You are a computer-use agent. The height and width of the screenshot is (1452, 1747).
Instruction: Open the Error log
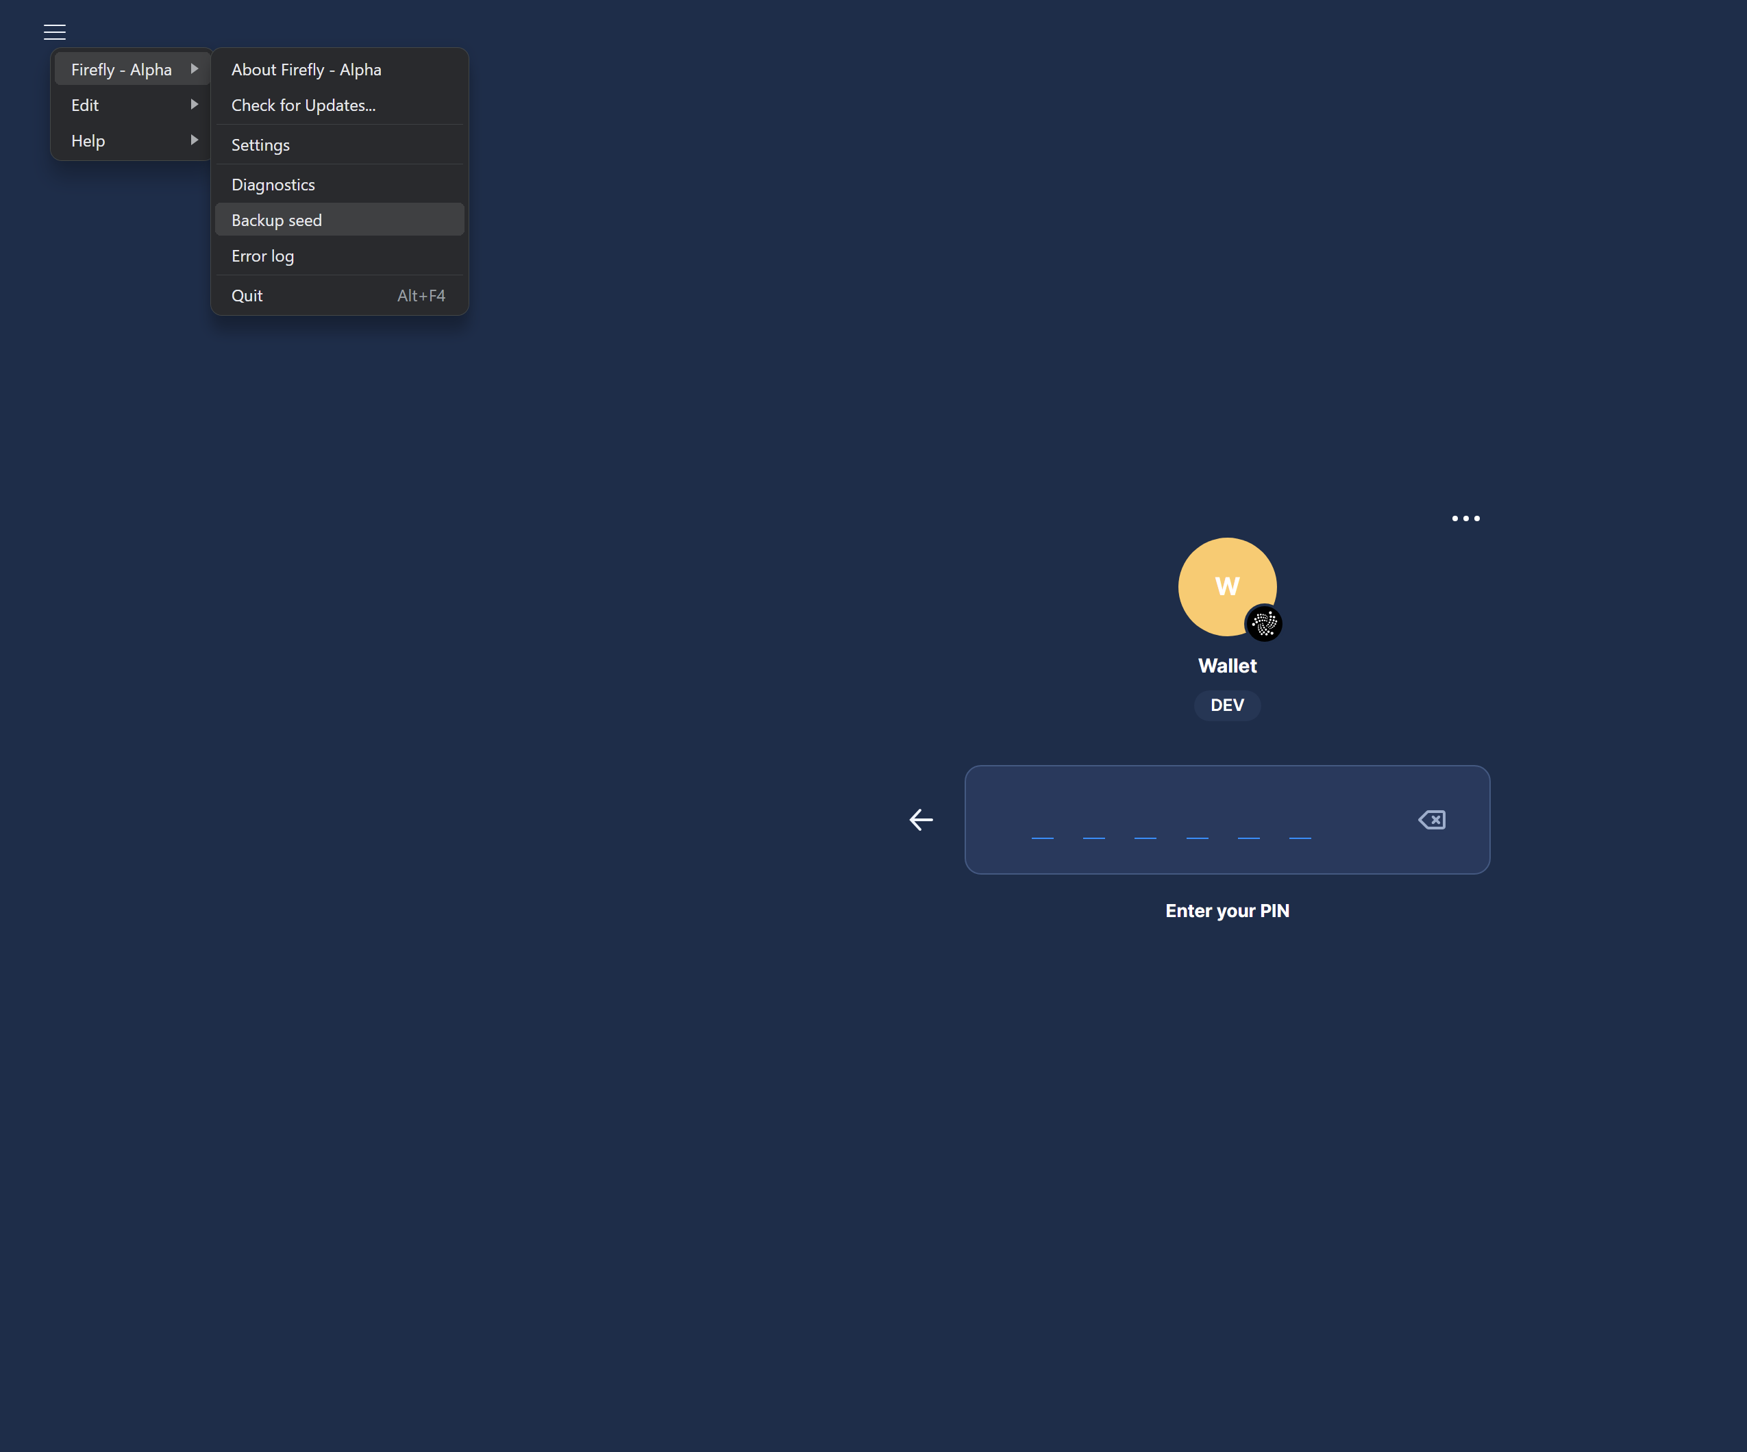pyautogui.click(x=262, y=255)
